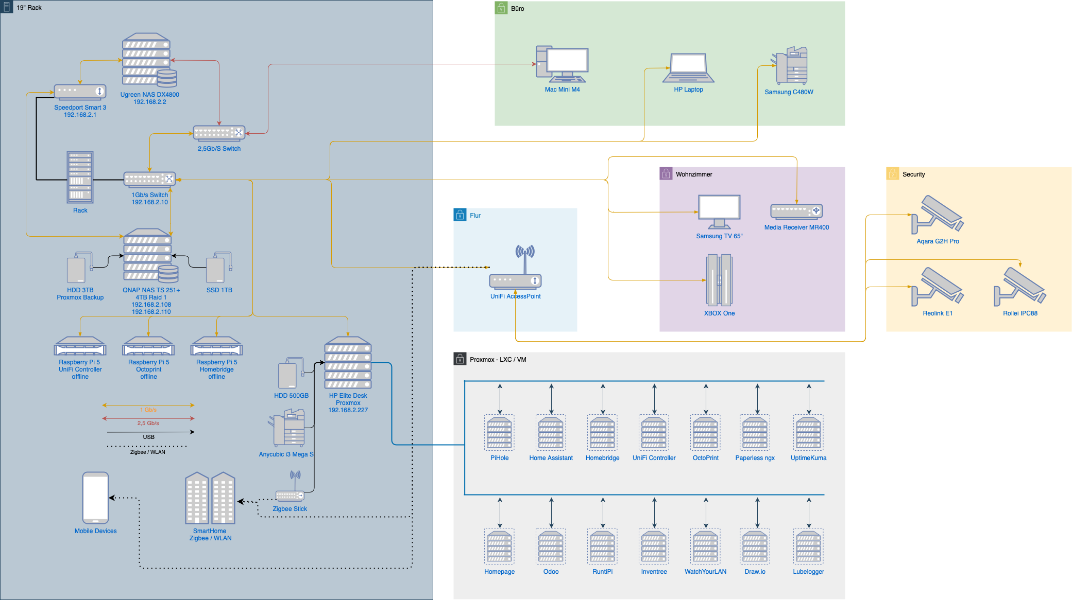Click the HP Elite Desk Proxmox label
The width and height of the screenshot is (1072, 600).
(348, 403)
